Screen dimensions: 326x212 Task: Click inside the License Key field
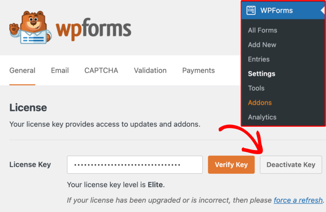click(135, 165)
